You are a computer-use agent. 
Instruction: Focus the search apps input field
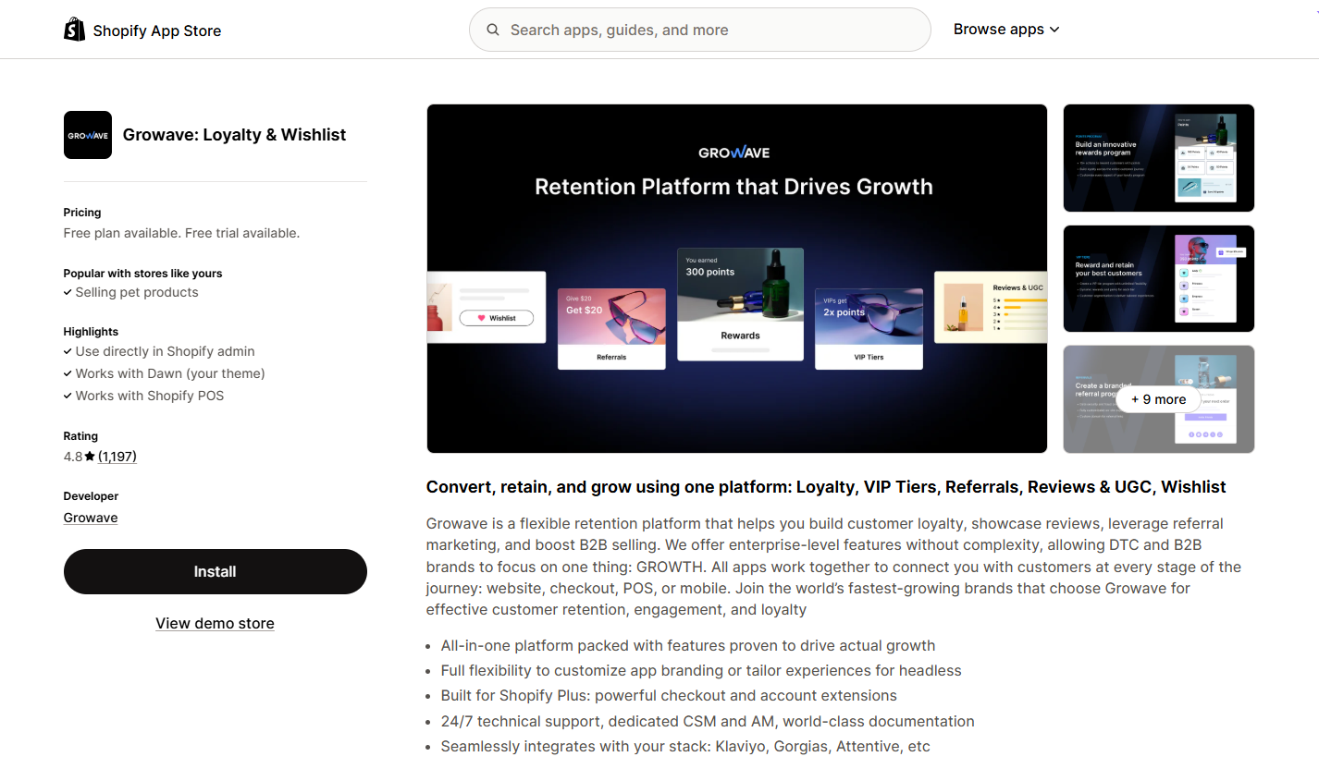tap(712, 30)
